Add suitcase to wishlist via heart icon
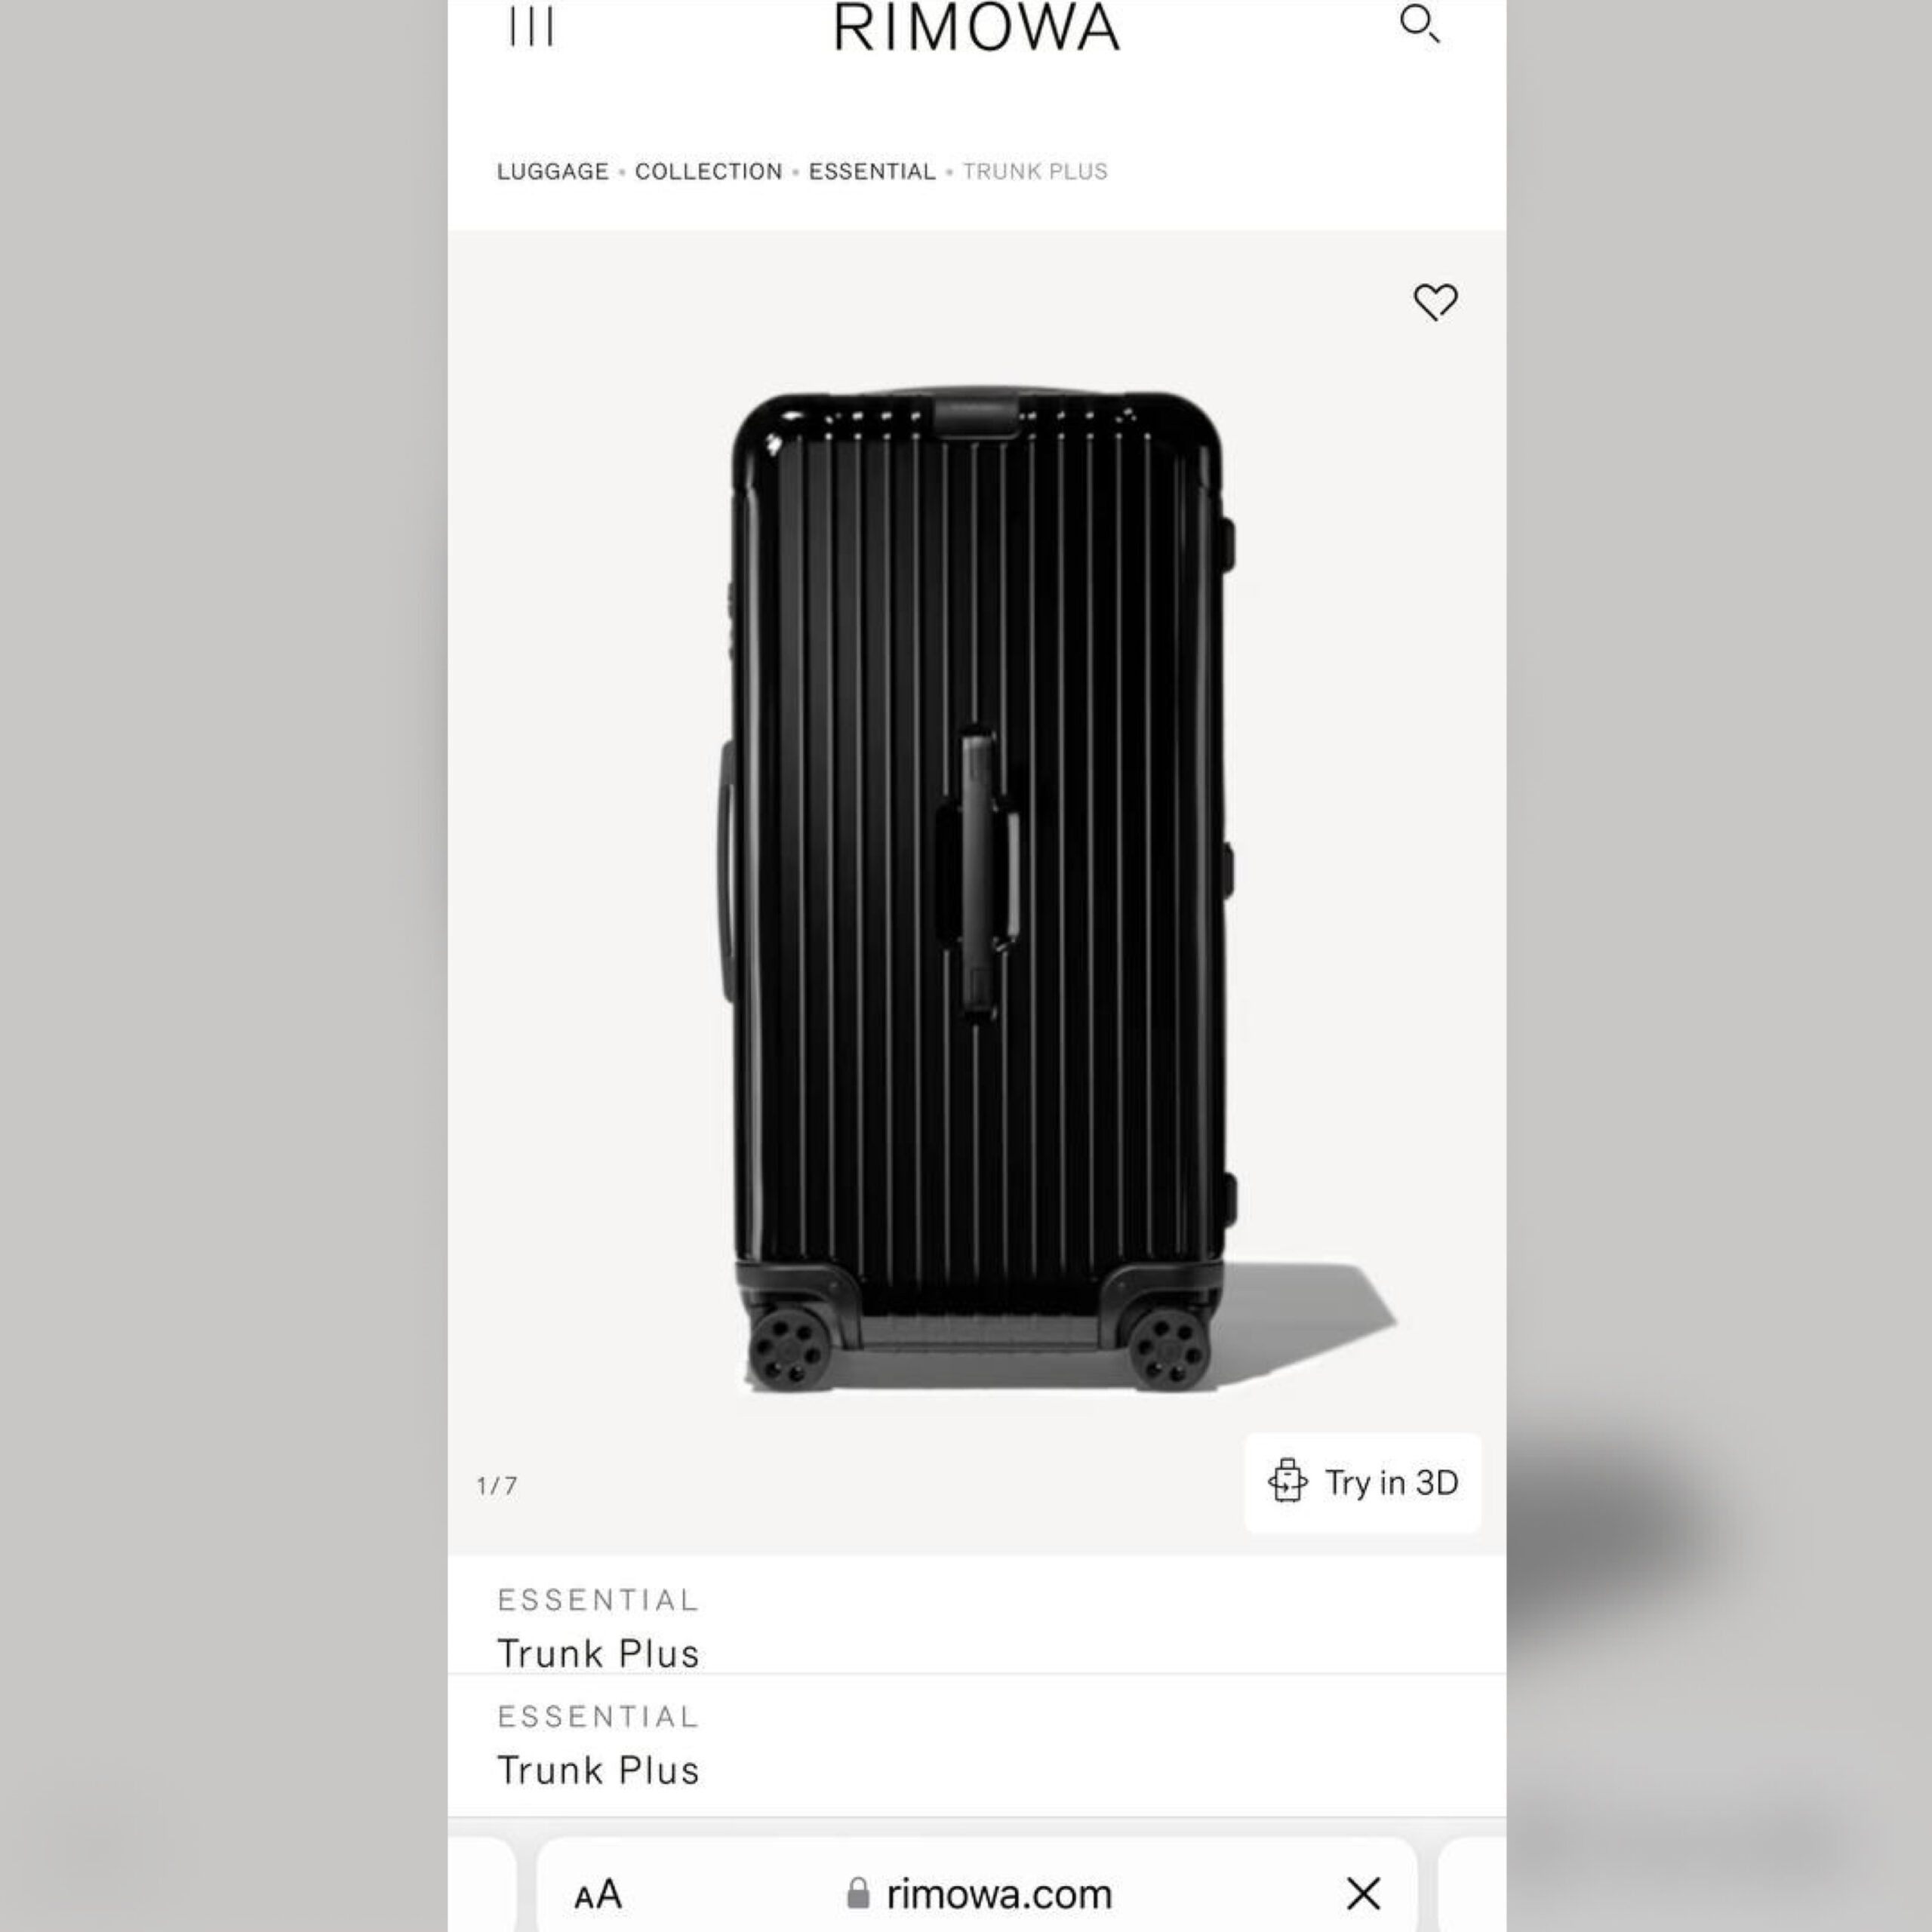Image resolution: width=1932 pixels, height=1932 pixels. tap(1435, 301)
